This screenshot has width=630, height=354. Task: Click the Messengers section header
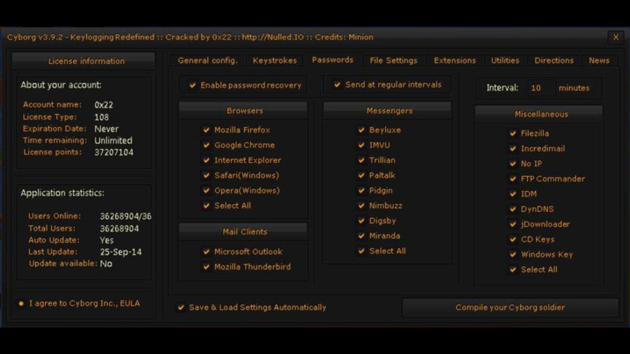pyautogui.click(x=388, y=111)
